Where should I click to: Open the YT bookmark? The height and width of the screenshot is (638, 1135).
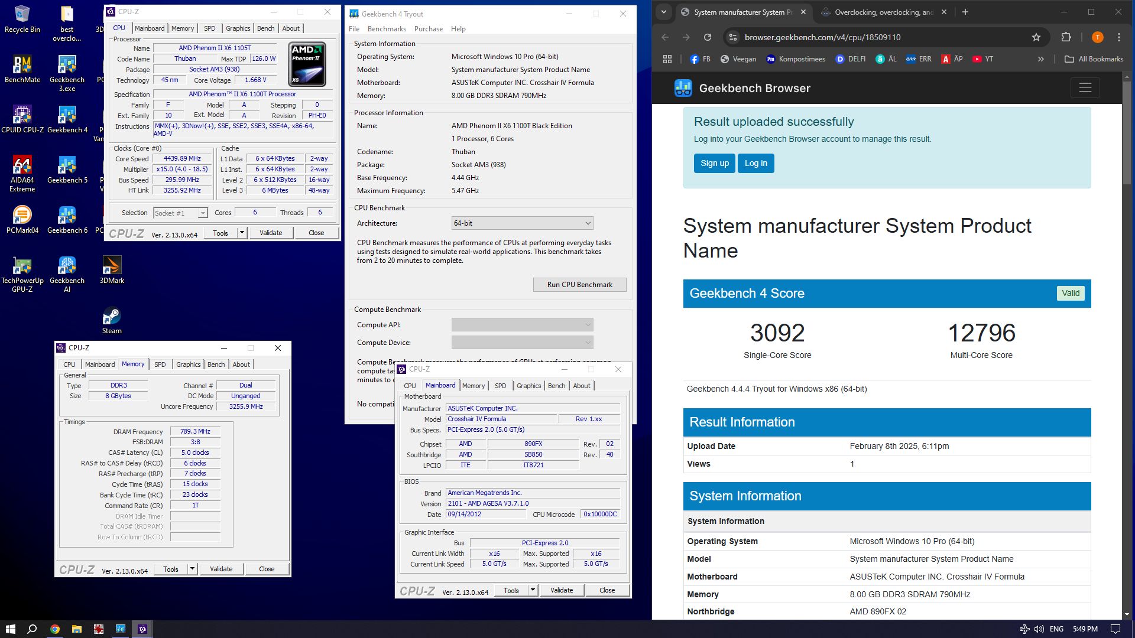982,59
